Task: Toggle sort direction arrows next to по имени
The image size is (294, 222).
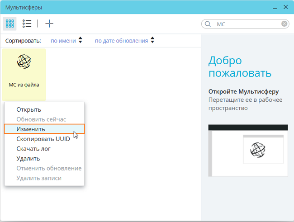Action: click(80, 40)
